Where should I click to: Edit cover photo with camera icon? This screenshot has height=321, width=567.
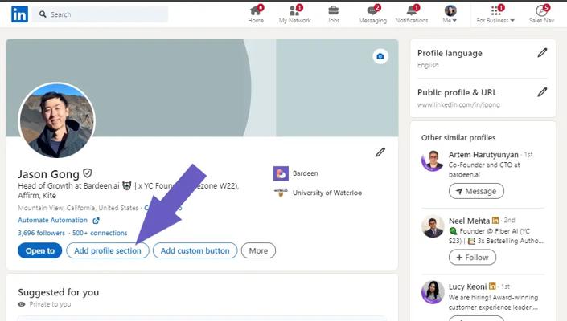380,56
